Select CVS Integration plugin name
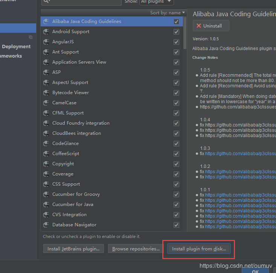Viewport: 276px width, 273px height. pos(69,215)
